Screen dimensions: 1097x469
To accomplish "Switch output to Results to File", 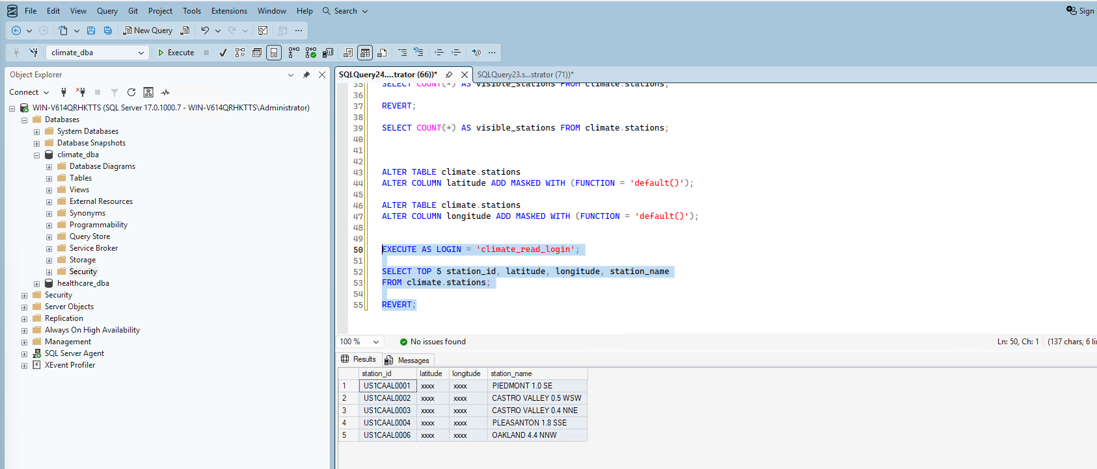I will point(382,53).
